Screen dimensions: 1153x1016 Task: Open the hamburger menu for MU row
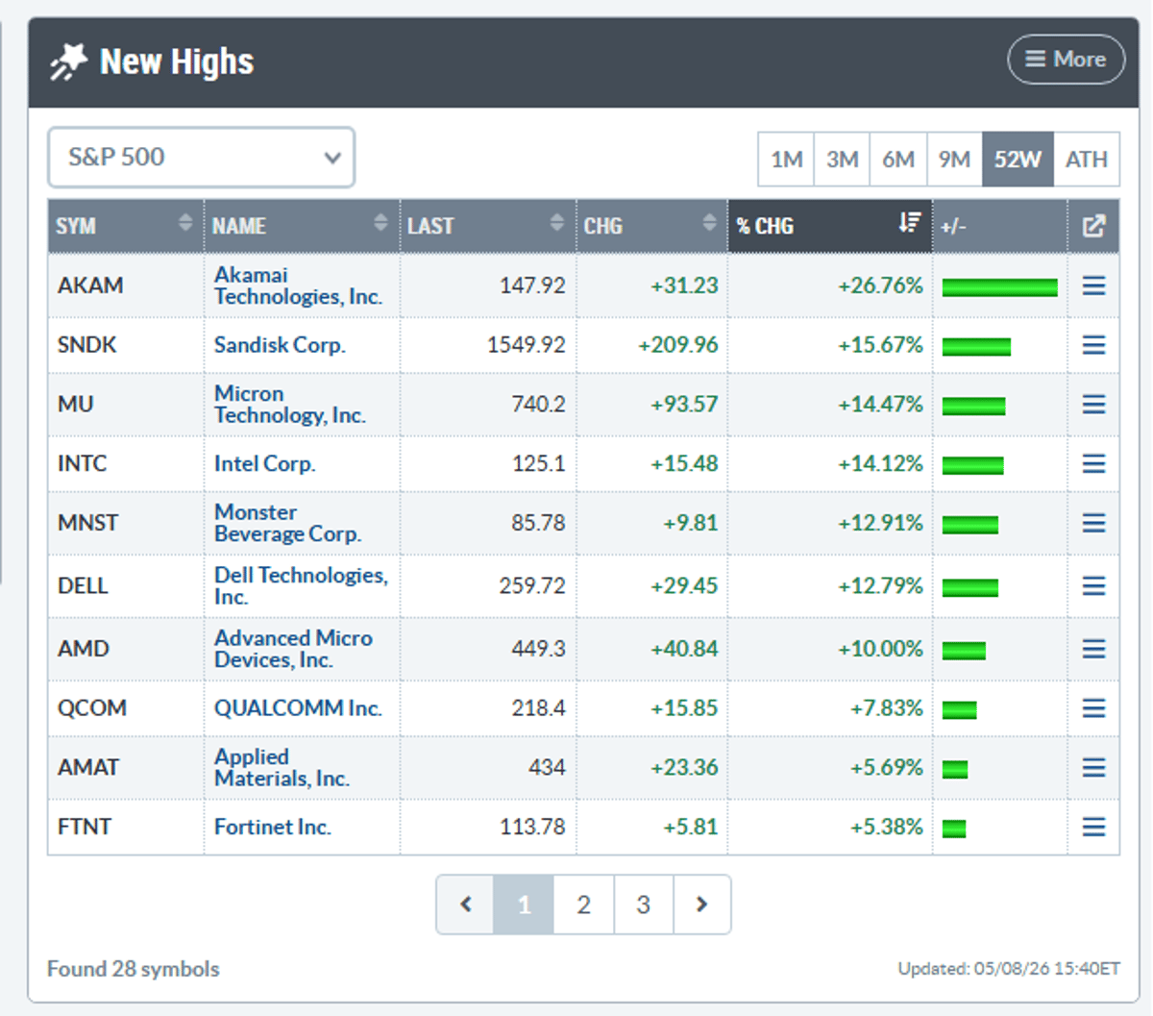[x=1093, y=405]
